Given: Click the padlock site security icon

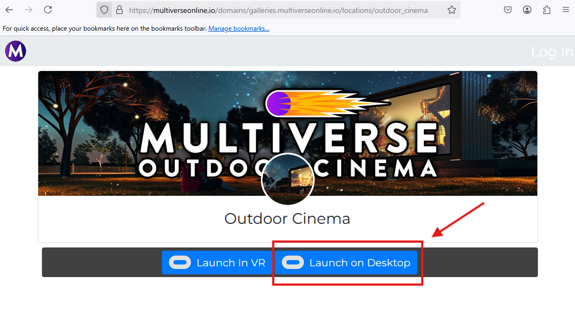Looking at the screenshot, I should click(x=119, y=9).
